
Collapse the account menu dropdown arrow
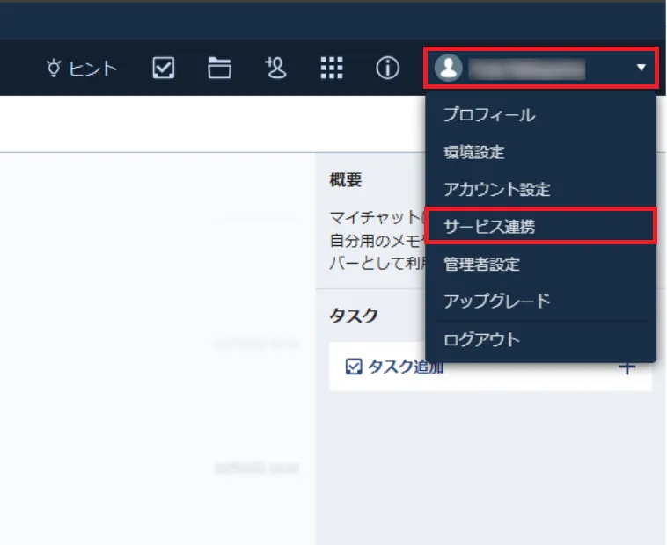[x=641, y=68]
